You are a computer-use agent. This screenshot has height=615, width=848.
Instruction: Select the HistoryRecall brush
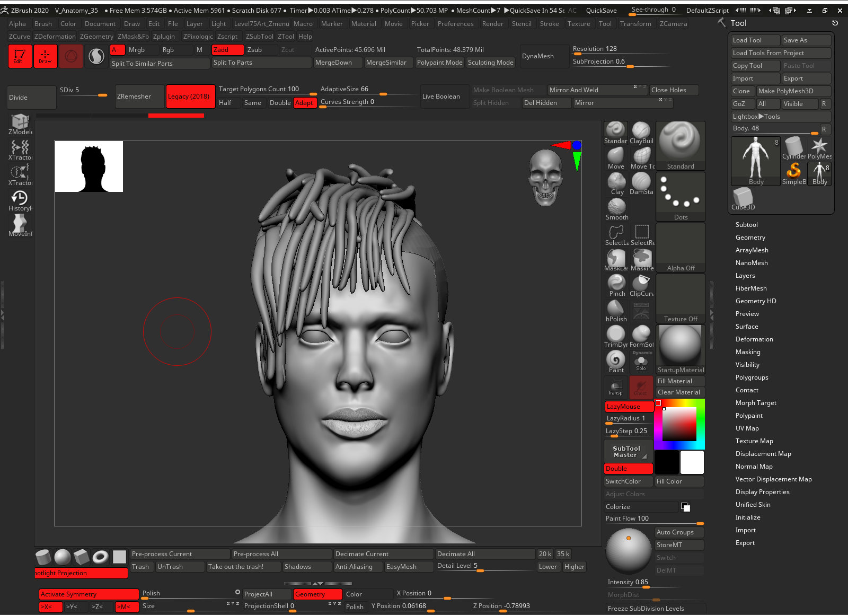pos(20,201)
